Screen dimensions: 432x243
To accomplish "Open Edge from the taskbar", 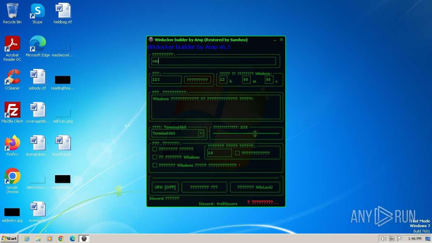I will point(73,239).
